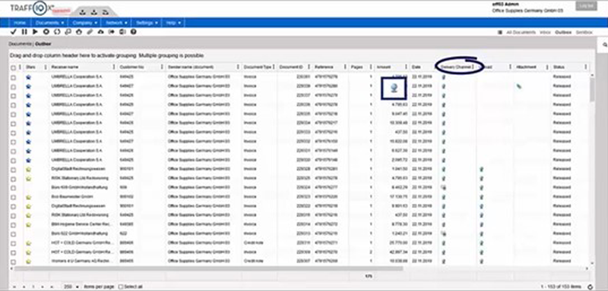This screenshot has width=608, height=291.
Task: Expand the Settings menu dropdown
Action: click(147, 23)
